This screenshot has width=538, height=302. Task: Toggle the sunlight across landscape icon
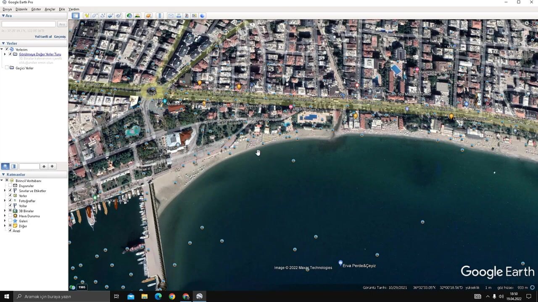coord(137,16)
